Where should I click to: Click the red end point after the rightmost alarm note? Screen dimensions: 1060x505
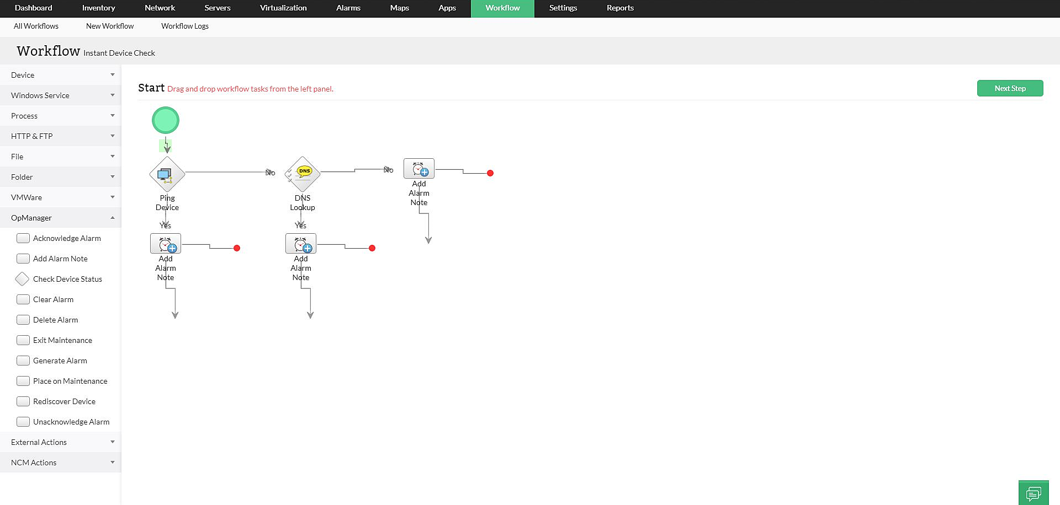(x=490, y=173)
